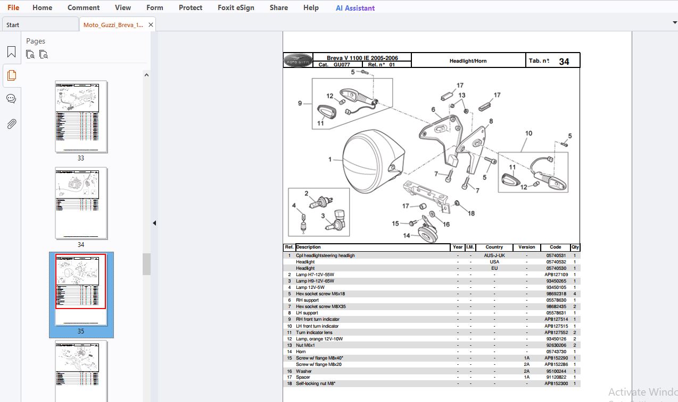Click 'LH support' description
This screenshot has height=402, width=678.
[307, 313]
